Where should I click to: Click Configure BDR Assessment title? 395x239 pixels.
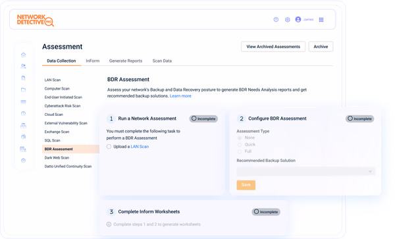[x=277, y=119]
